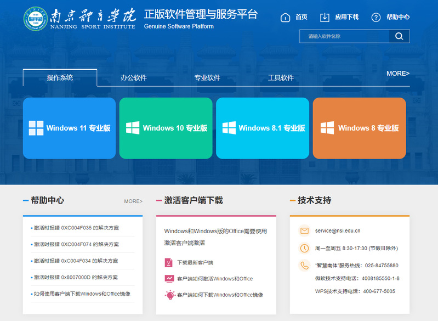Click the download icon beside 应用下载
This screenshot has height=321, width=438.
click(325, 18)
